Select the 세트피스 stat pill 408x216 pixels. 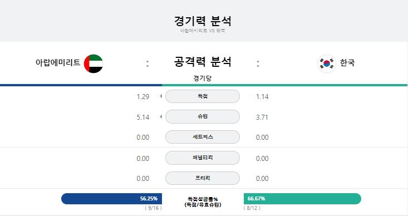(x=203, y=137)
